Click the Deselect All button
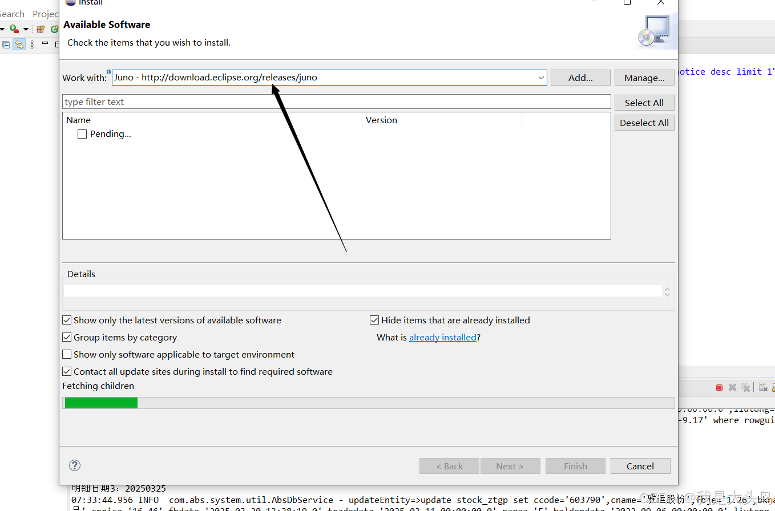This screenshot has height=511, width=775. [x=644, y=123]
